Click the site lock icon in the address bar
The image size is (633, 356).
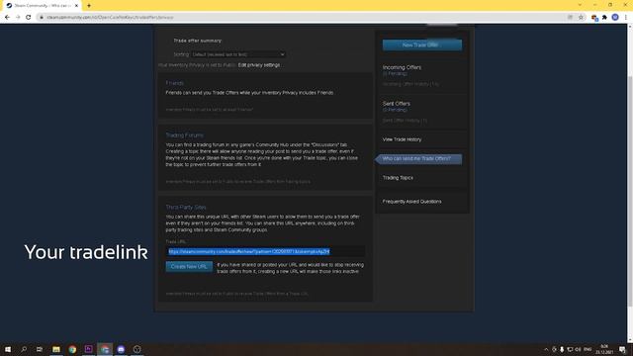click(42, 18)
